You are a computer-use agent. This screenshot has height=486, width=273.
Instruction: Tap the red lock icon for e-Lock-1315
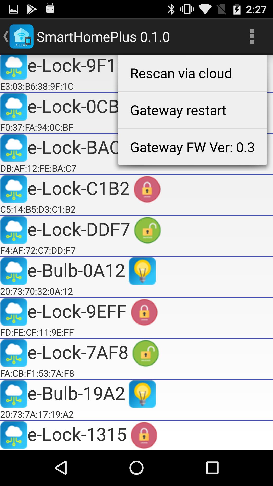(144, 435)
